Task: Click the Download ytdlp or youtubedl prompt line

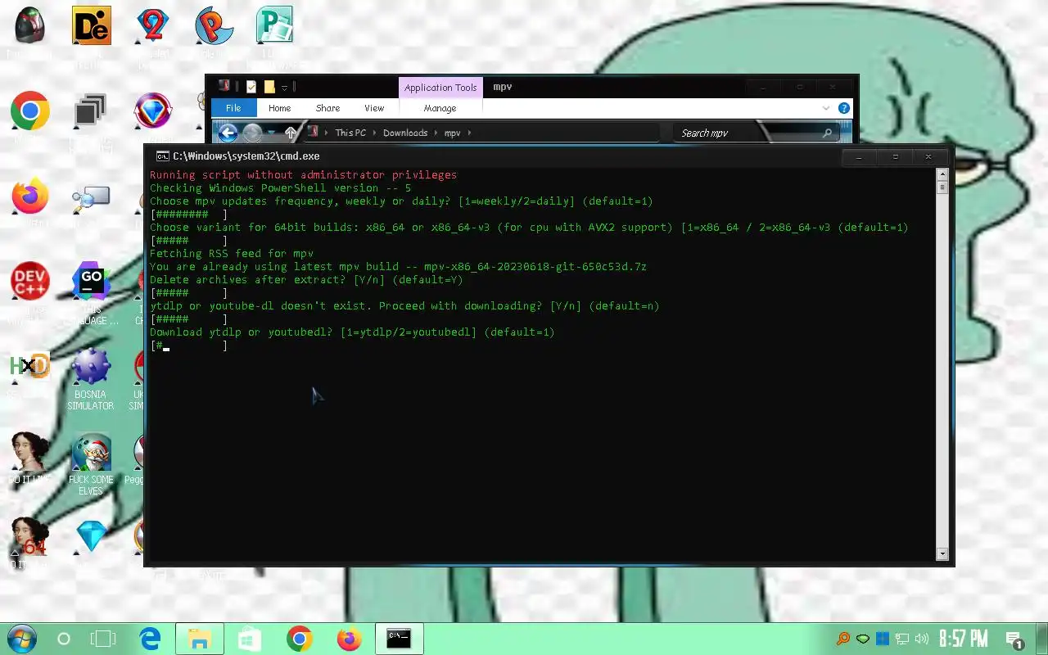Action: (352, 332)
